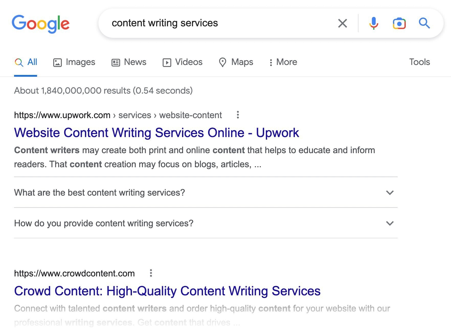This screenshot has width=451, height=336.
Task: Clear the search box with X icon
Action: click(x=342, y=23)
